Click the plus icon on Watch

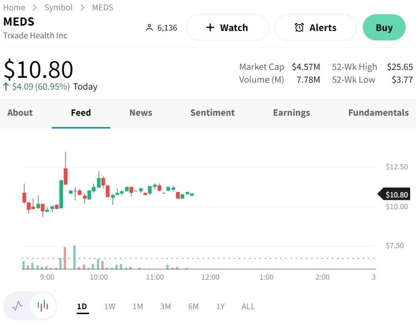(210, 28)
